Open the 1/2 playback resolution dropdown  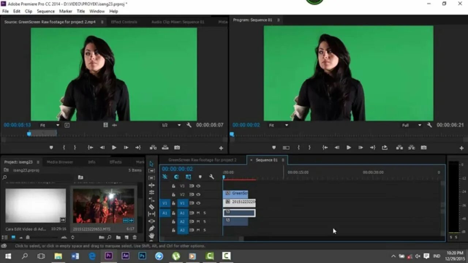click(179, 125)
